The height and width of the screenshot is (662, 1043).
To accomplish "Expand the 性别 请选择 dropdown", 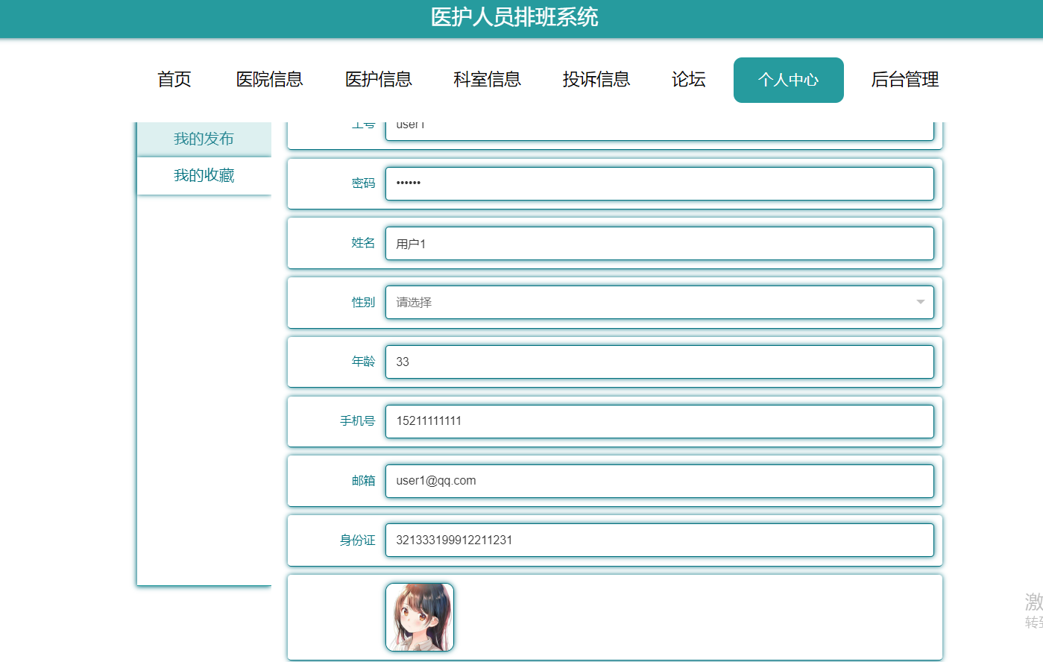I will click(x=660, y=302).
